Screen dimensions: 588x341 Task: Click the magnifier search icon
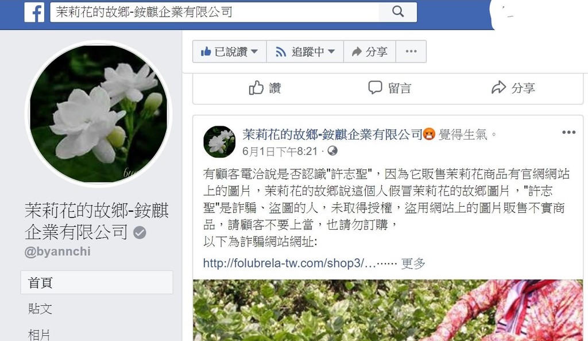click(x=398, y=12)
